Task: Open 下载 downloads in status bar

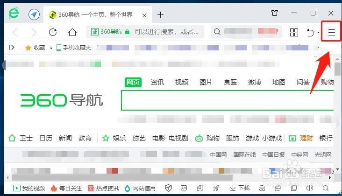Action: [x=240, y=188]
